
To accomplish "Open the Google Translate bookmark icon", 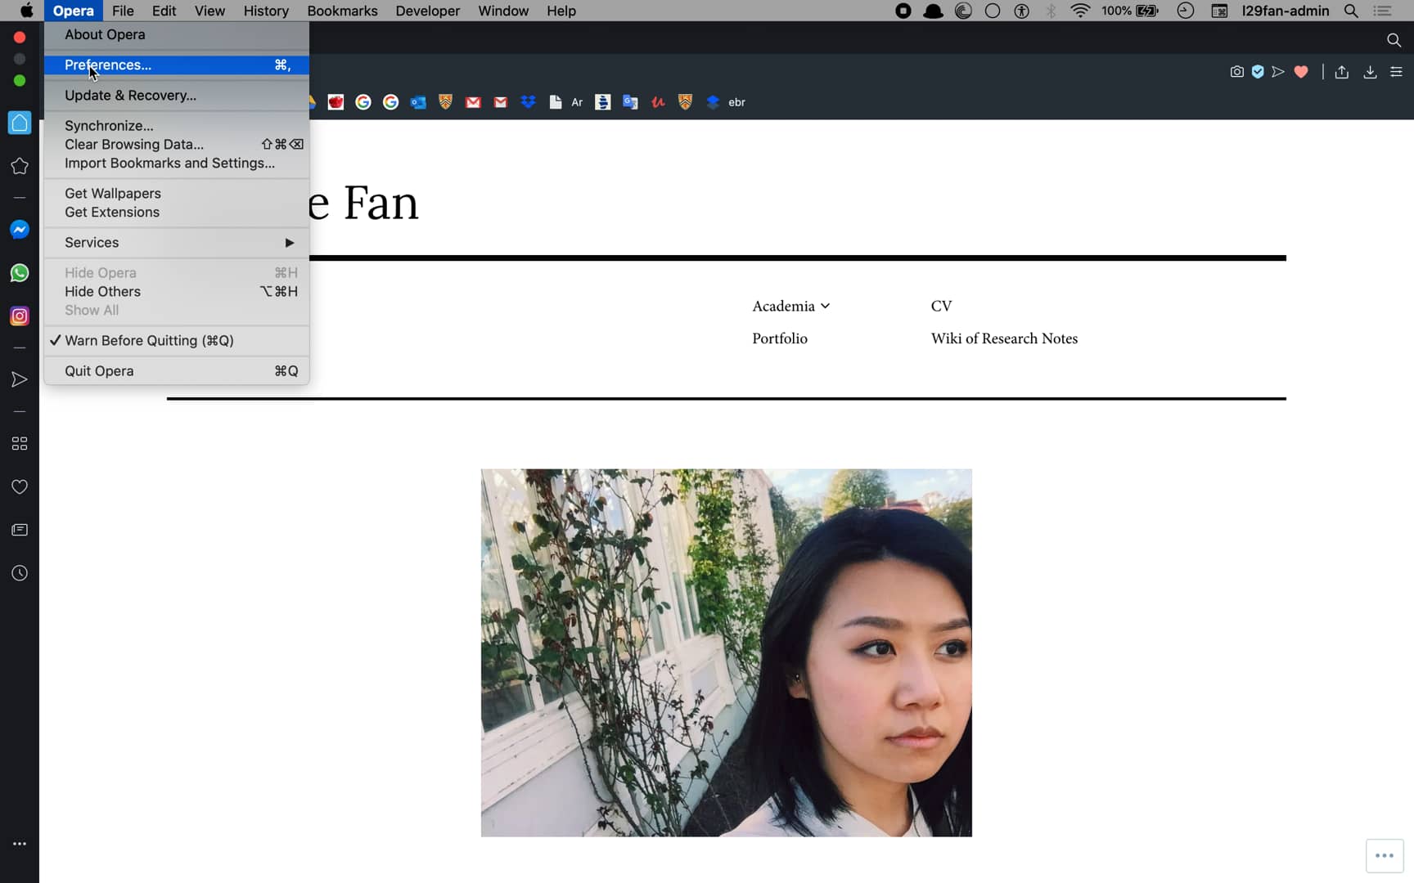I will (630, 102).
